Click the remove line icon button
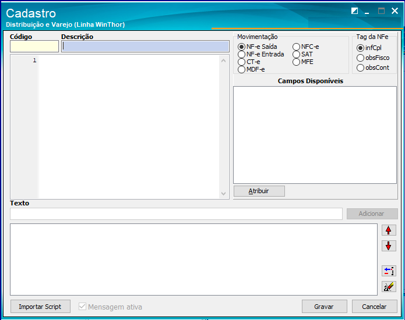Image resolution: width=405 pixels, height=320 pixels. [389, 271]
